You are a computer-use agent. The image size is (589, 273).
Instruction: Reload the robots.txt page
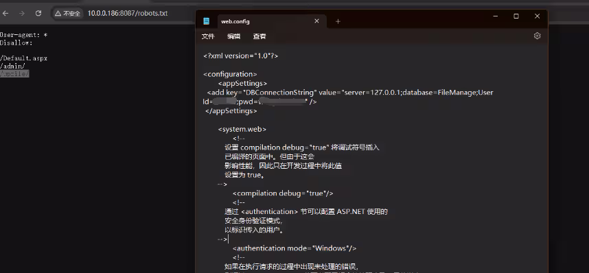[38, 13]
